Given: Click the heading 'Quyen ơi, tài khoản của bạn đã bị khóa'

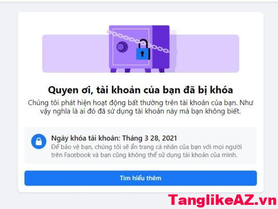Looking at the screenshot, I should click(x=140, y=90).
